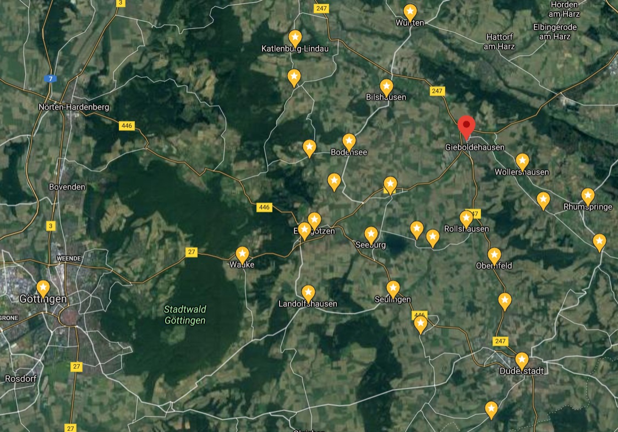The image size is (618, 432).
Task: Open the star pin at Wollershausen
Action: [x=522, y=162]
